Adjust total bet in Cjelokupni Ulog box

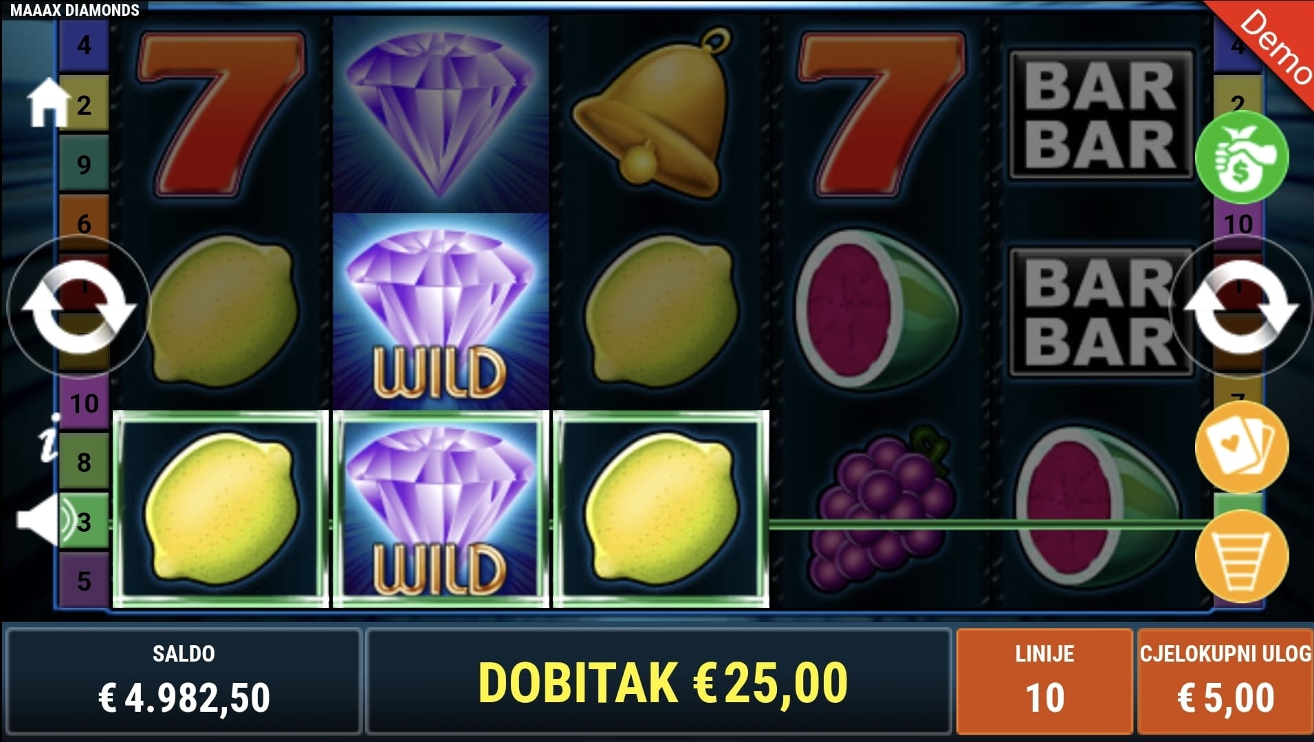(1225, 681)
